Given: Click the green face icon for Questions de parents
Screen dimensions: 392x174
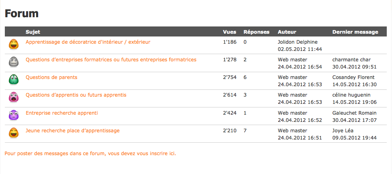Looking at the screenshot, I should click(14, 80).
